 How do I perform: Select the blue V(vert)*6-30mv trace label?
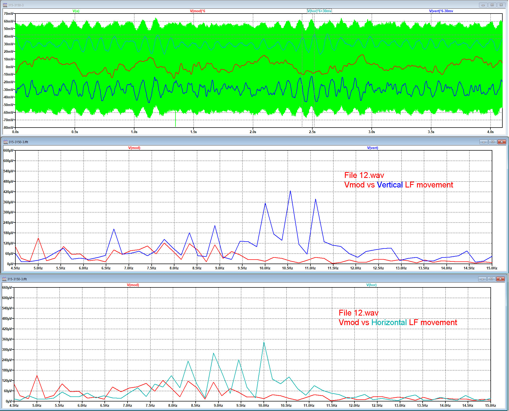[441, 11]
